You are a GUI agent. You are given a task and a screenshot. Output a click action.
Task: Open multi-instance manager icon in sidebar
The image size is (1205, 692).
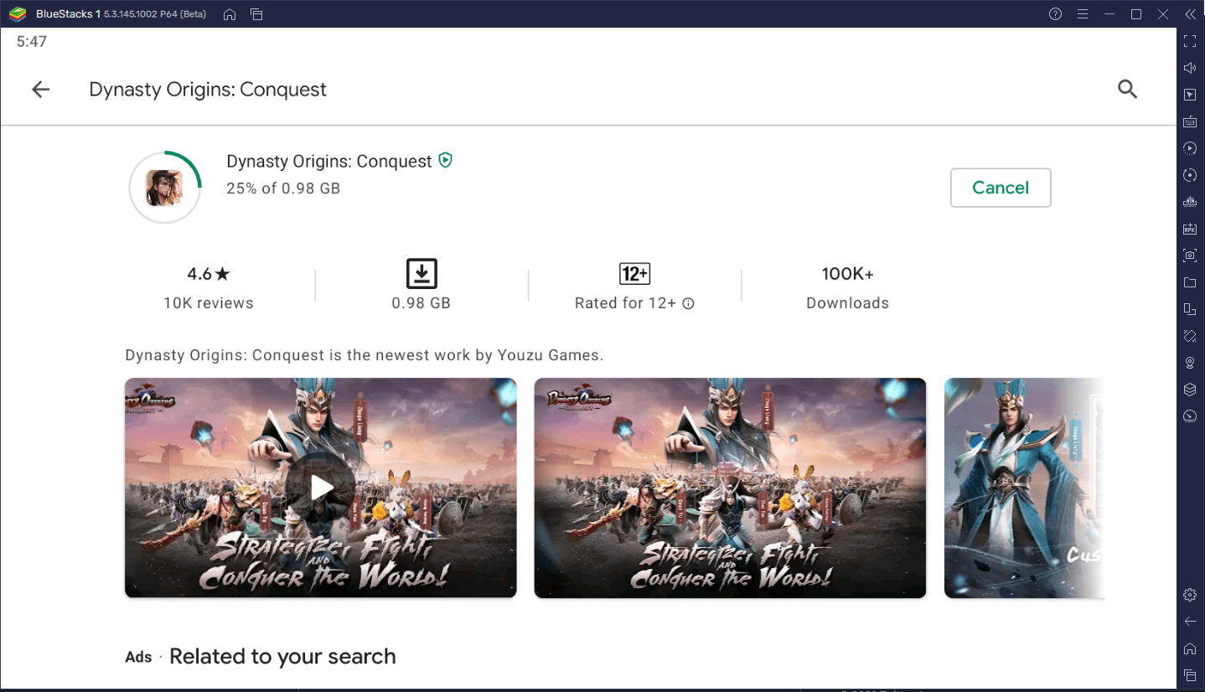(x=1189, y=309)
